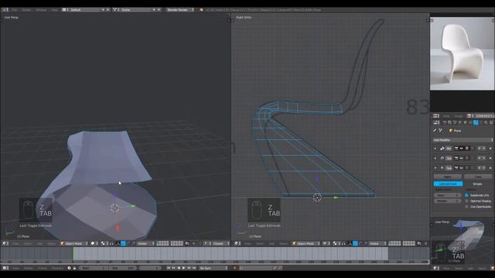Select scale manipulator in left viewport header

point(134,243)
